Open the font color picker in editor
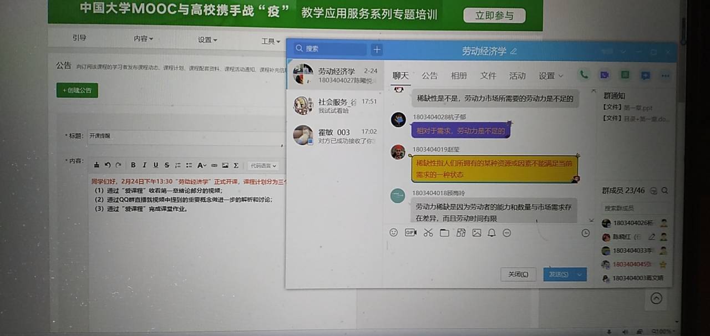The width and height of the screenshot is (710, 336). tap(201, 165)
